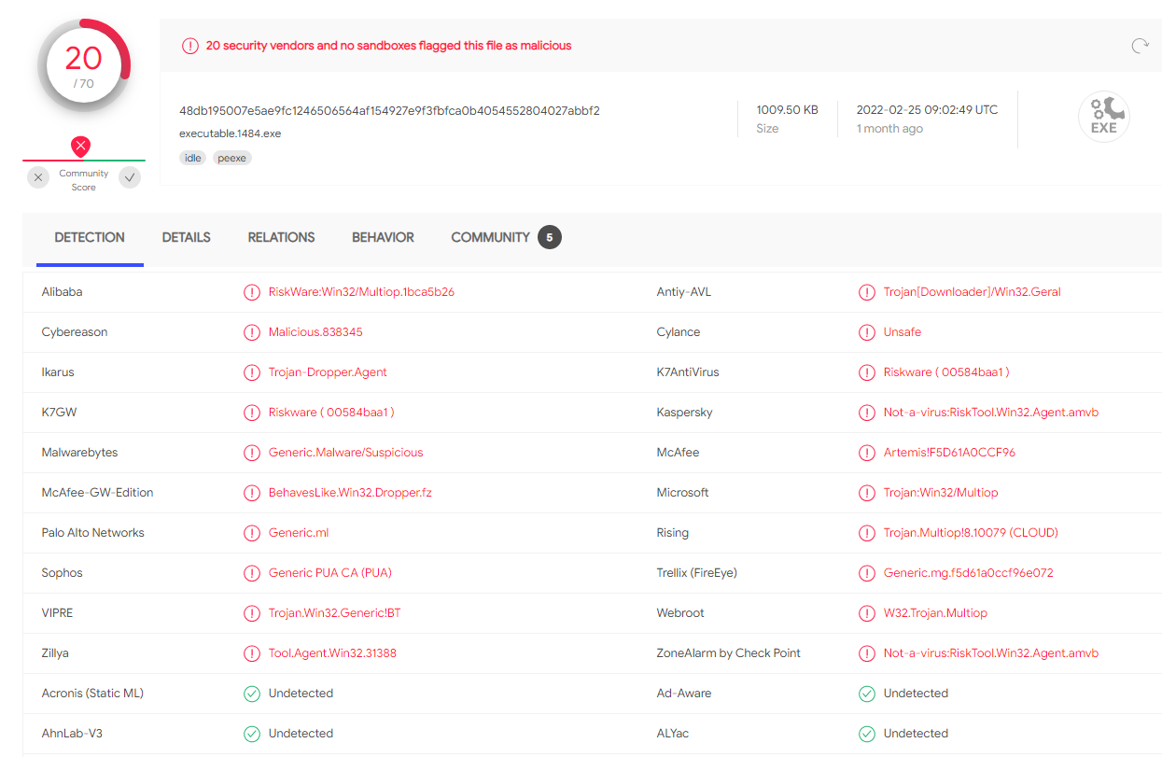Click Generic.ml detection result
Screen dimensions: 1162x757
[x=299, y=533]
